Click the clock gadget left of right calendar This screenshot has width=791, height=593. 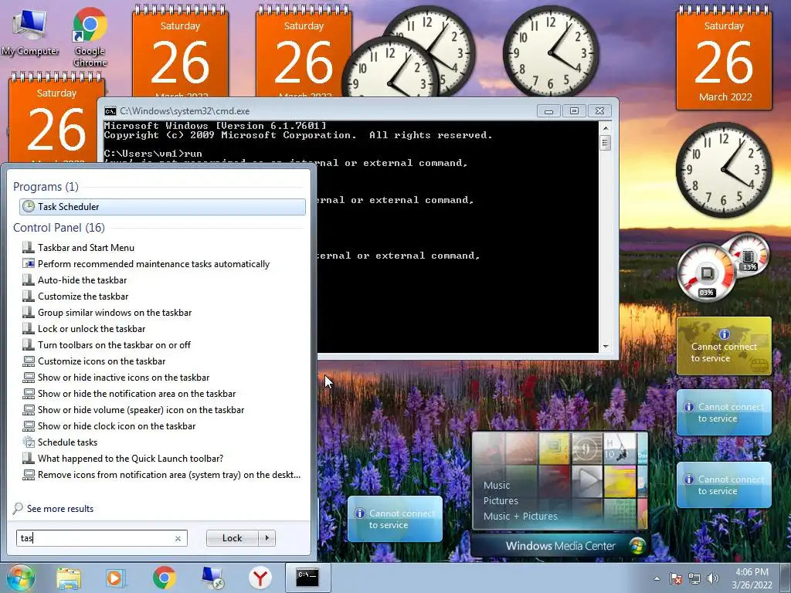(550, 52)
